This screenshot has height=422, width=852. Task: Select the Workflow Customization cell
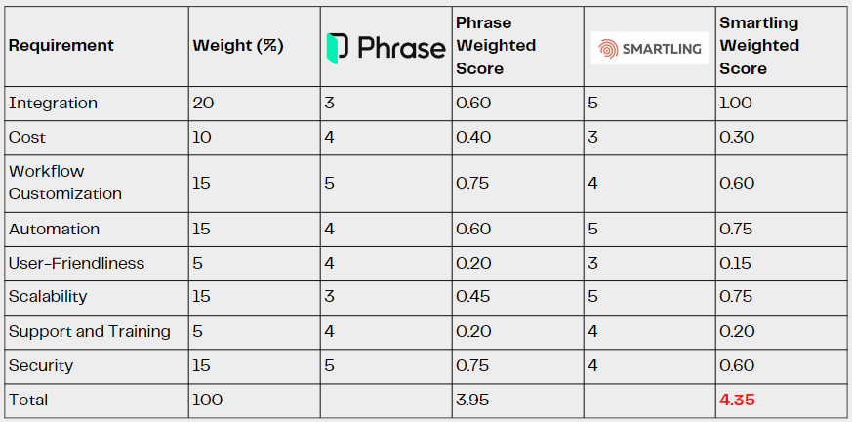tap(65, 183)
